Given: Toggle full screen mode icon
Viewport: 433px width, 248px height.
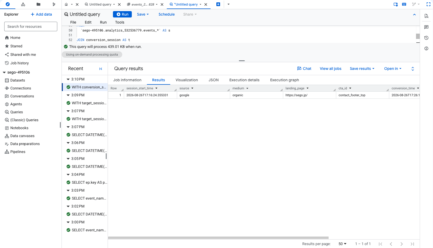Looking at the screenshot, I should click(428, 4).
